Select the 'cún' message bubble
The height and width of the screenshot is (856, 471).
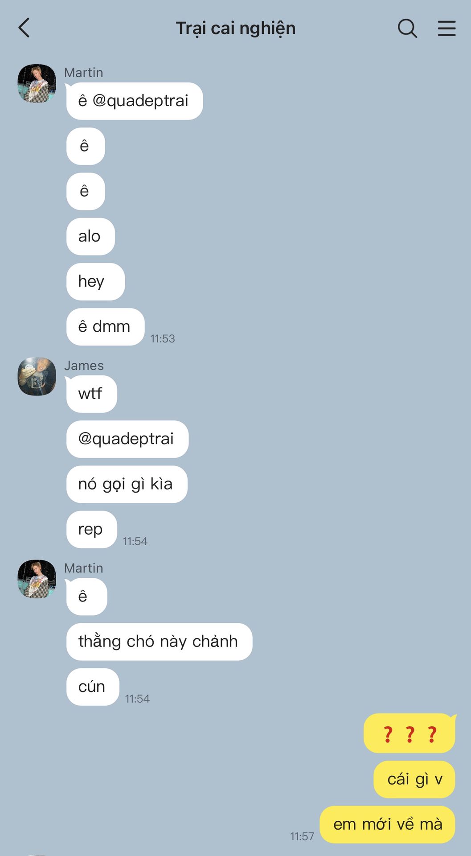coord(93,687)
